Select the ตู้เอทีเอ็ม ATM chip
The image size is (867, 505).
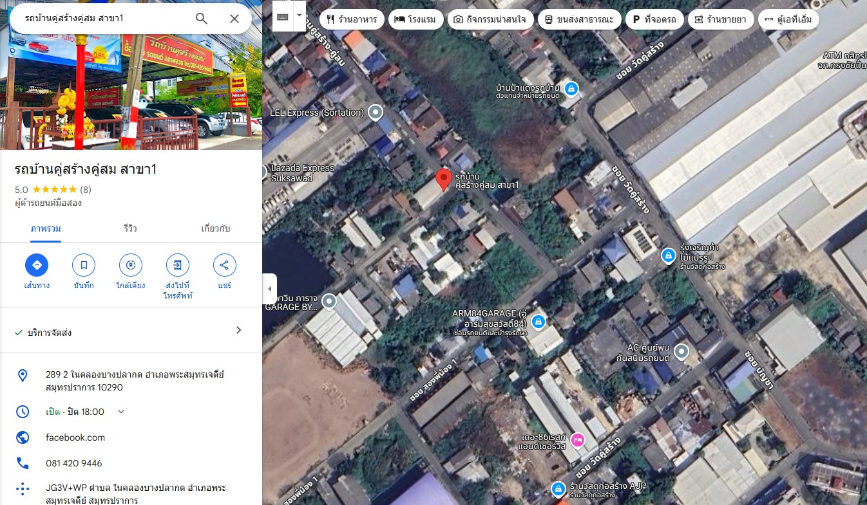pyautogui.click(x=788, y=19)
